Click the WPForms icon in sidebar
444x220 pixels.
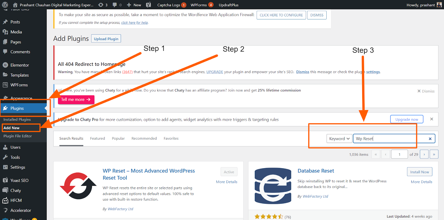point(5,85)
